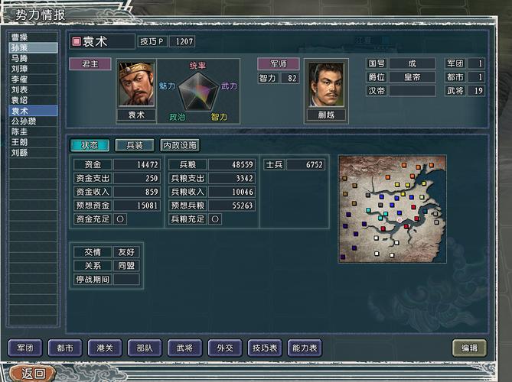Image resolution: width=512 pixels, height=382 pixels.
Task: Open the 能力表 button
Action: (x=305, y=348)
